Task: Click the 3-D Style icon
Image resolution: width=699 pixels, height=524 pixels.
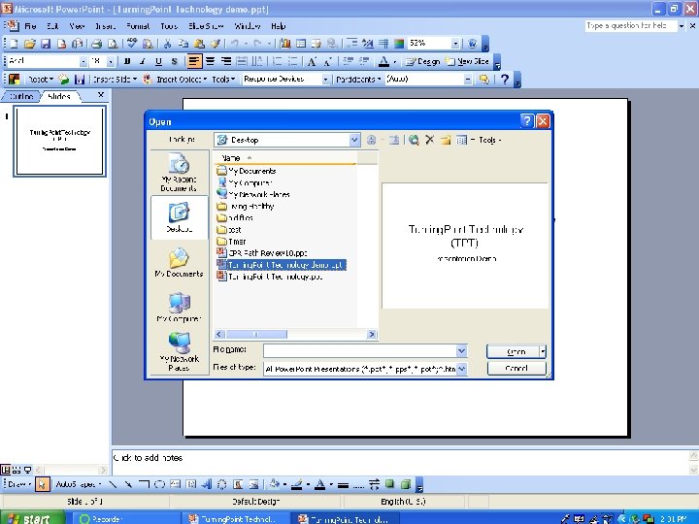Action: (x=406, y=484)
